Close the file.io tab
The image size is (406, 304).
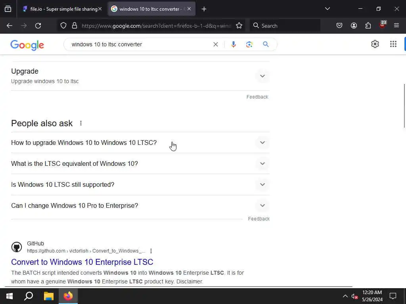tap(100, 9)
